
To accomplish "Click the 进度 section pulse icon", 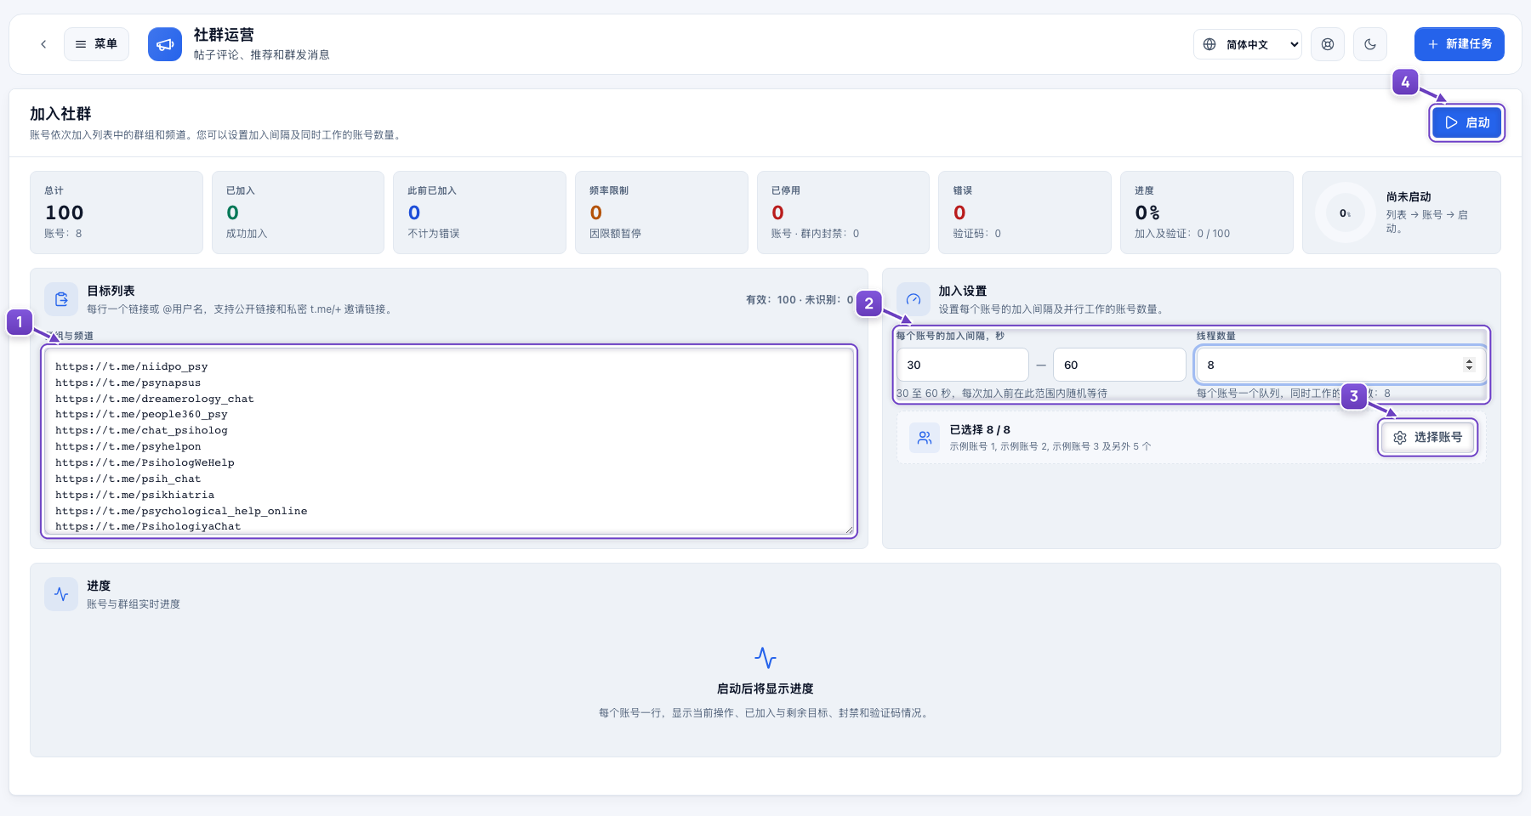I will pyautogui.click(x=61, y=594).
